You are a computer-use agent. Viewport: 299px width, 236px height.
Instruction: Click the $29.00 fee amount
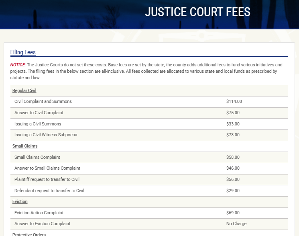(x=233, y=191)
